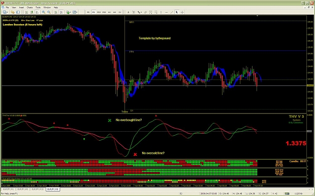Switch timeframe to D1

tap(120, 12)
